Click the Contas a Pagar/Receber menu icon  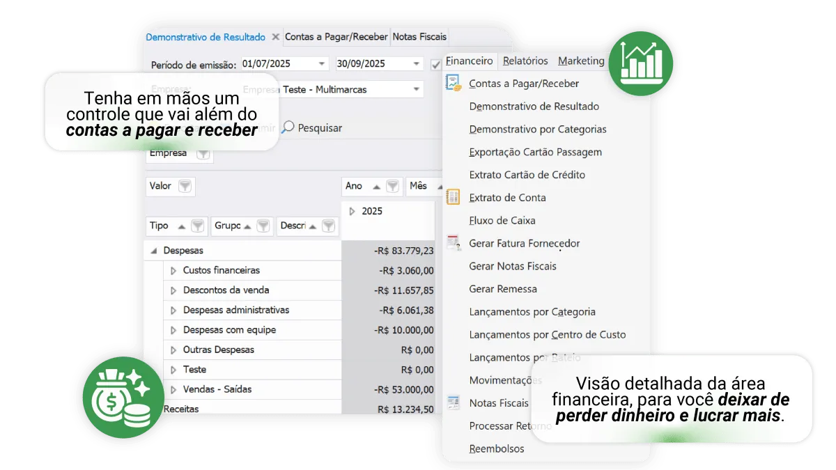pos(454,84)
